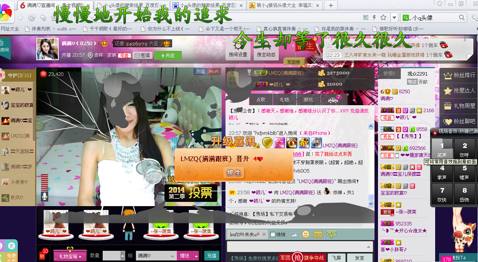Click the 粉丝排行 crown icon
Viewport: 478px width, 262px height.
point(448,76)
